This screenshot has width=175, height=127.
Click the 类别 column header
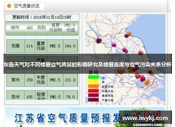pyautogui.click(x=41, y=27)
